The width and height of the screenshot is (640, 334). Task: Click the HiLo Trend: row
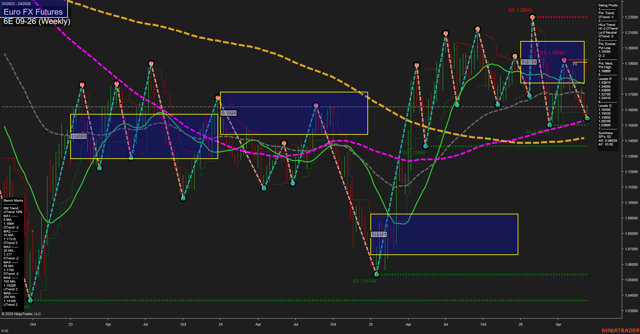tap(607, 25)
